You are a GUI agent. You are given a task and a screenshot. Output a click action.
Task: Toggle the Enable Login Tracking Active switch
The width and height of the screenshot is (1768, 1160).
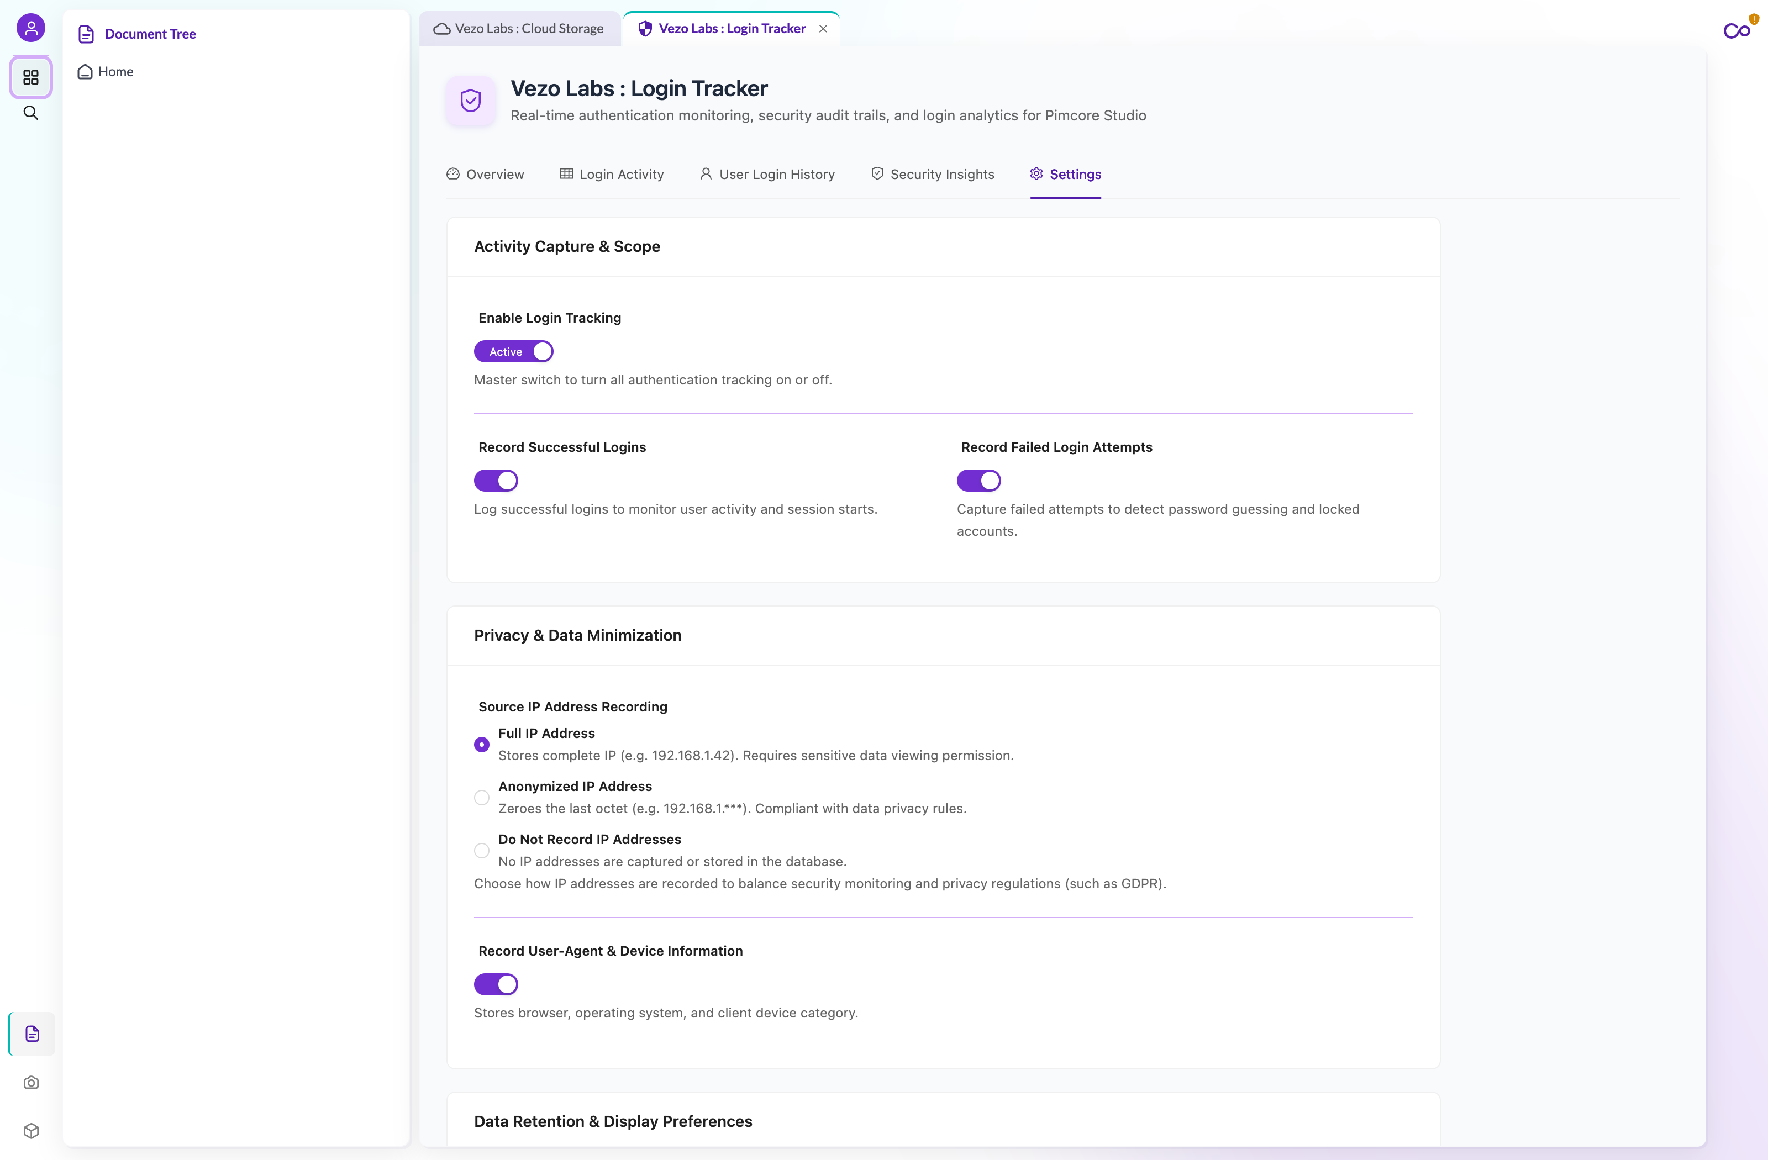coord(513,351)
